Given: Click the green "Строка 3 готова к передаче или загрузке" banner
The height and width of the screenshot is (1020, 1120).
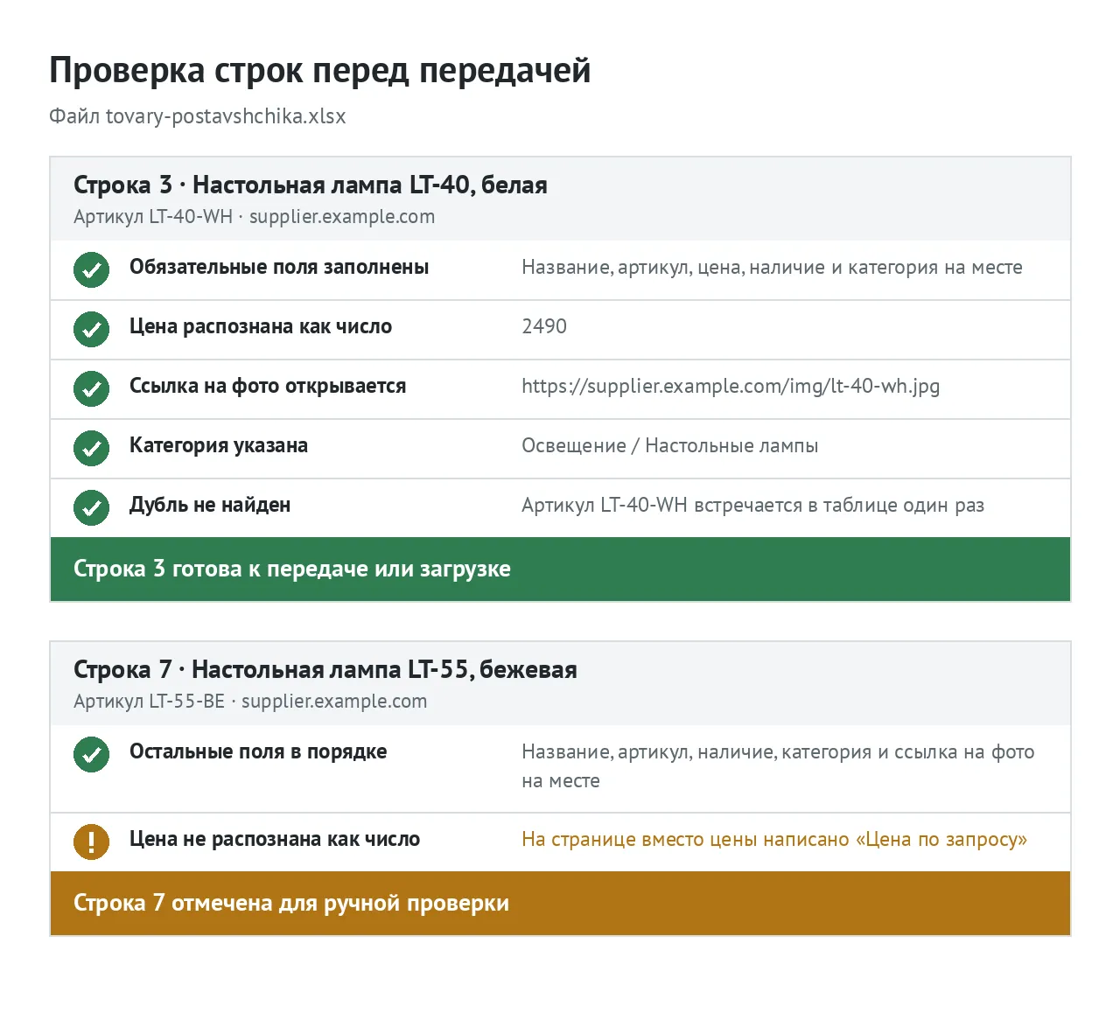Looking at the screenshot, I should [560, 569].
